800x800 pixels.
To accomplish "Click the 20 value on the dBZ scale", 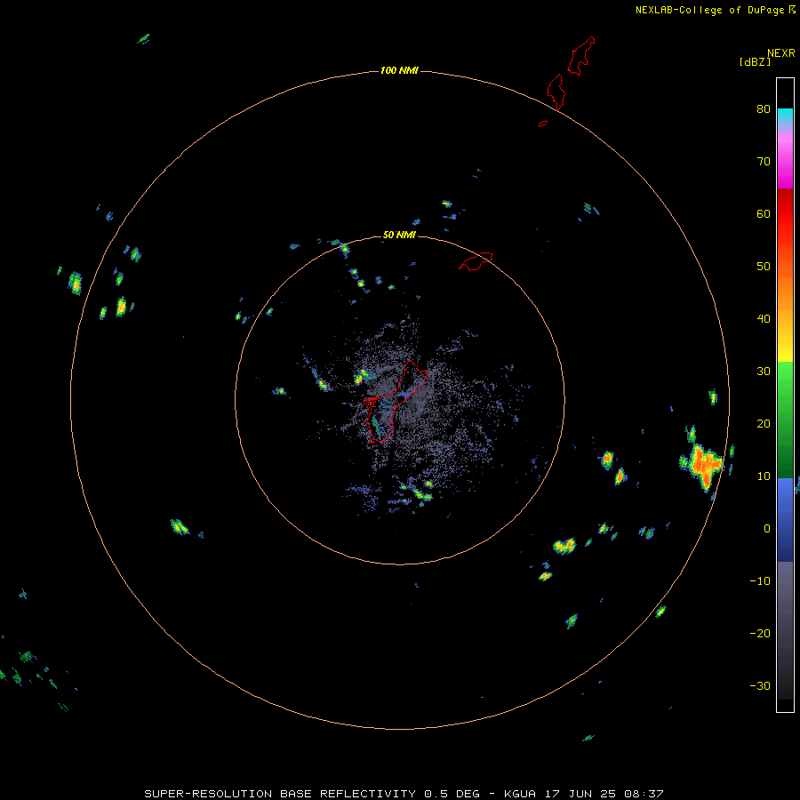I will tap(764, 424).
